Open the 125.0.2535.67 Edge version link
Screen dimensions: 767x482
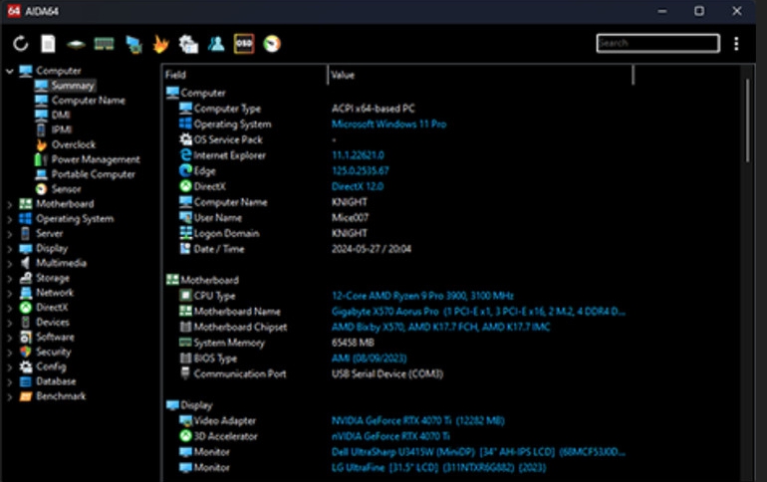pyautogui.click(x=360, y=170)
